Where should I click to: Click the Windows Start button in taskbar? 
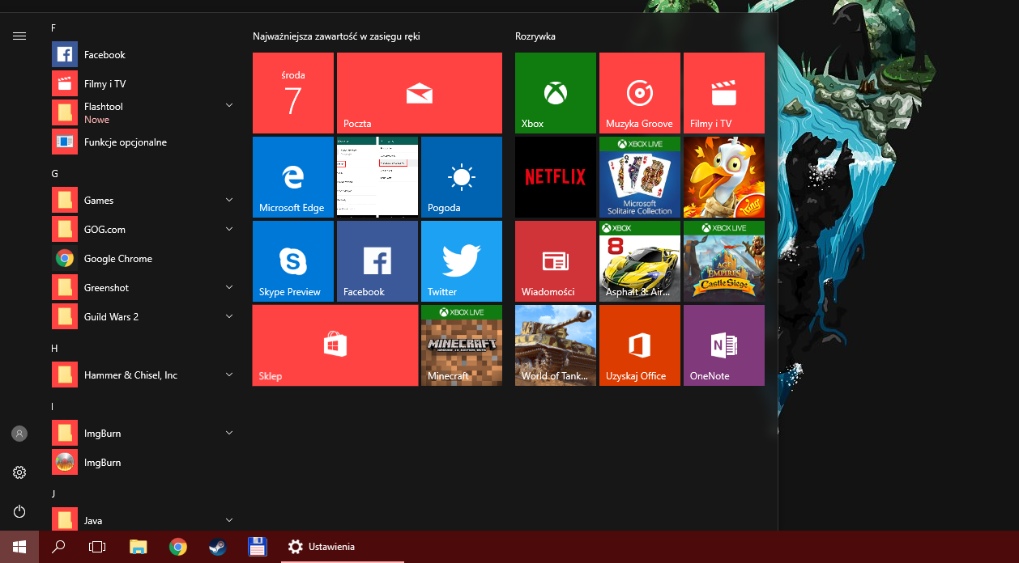point(19,547)
